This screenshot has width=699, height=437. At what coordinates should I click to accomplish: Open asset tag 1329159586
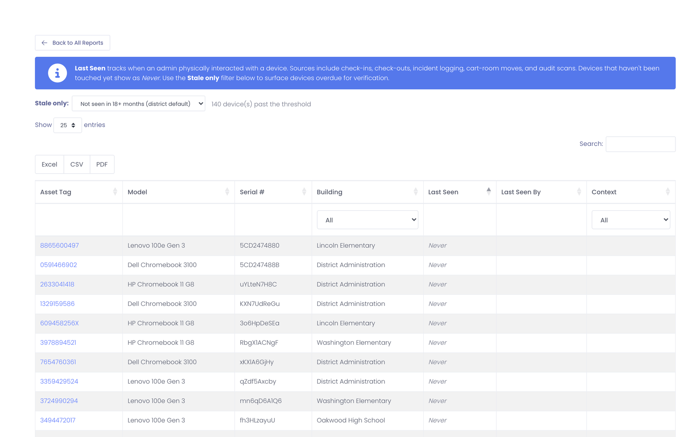(57, 304)
